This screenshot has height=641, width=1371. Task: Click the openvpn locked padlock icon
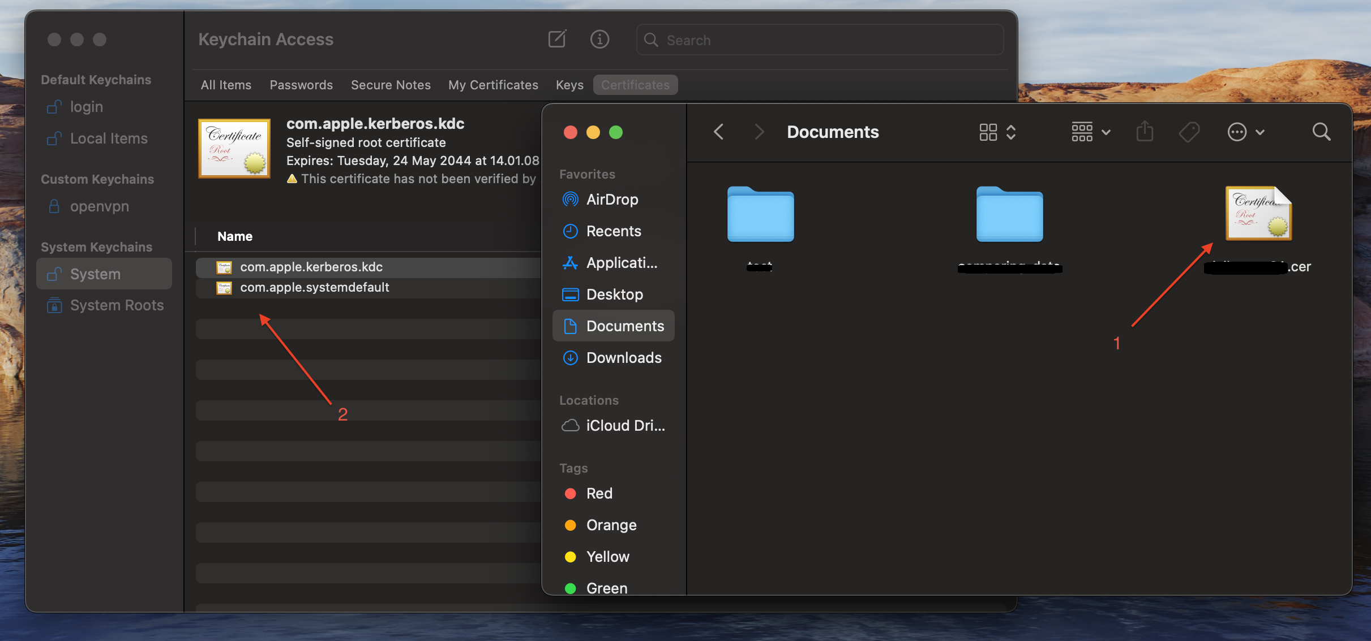click(54, 206)
